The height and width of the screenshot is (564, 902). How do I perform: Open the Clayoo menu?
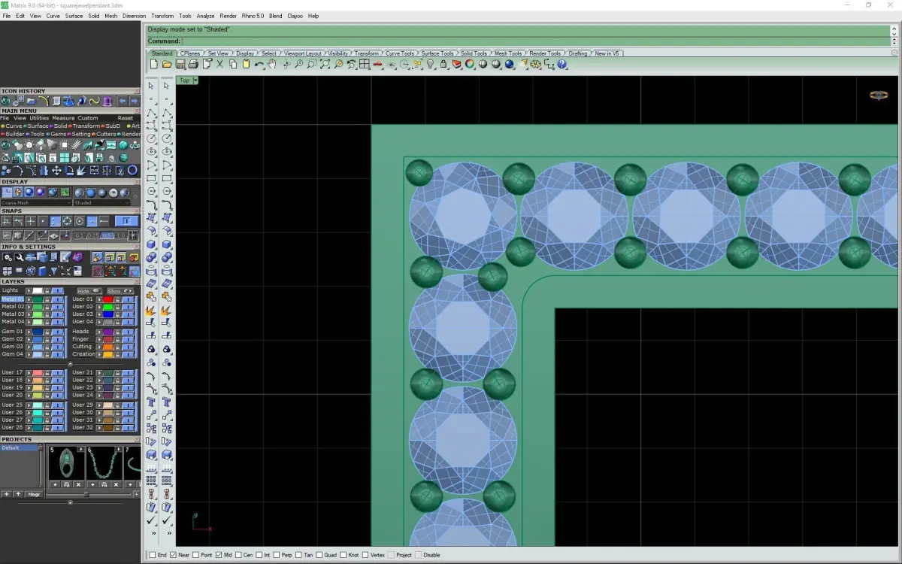click(x=295, y=16)
